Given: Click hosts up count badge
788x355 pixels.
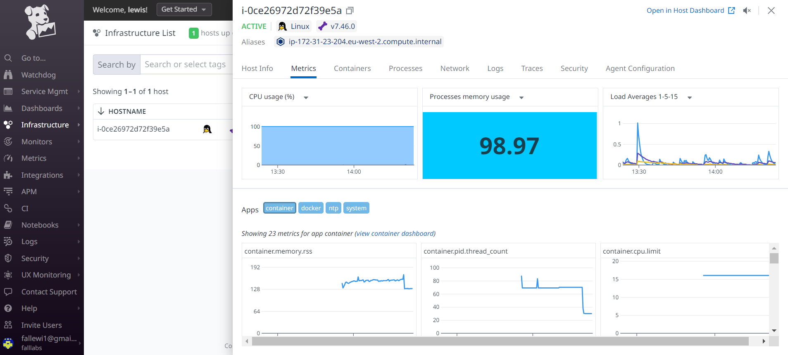Looking at the screenshot, I should [x=193, y=33].
